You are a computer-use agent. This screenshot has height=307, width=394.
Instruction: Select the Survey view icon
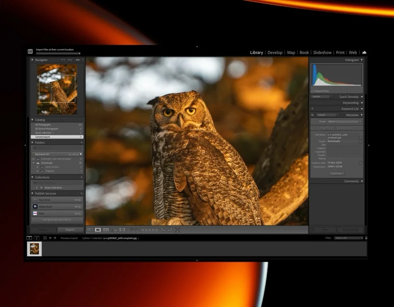click(x=113, y=229)
